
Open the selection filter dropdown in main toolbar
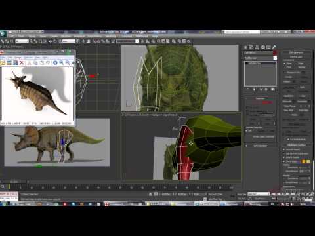tap(22, 41)
